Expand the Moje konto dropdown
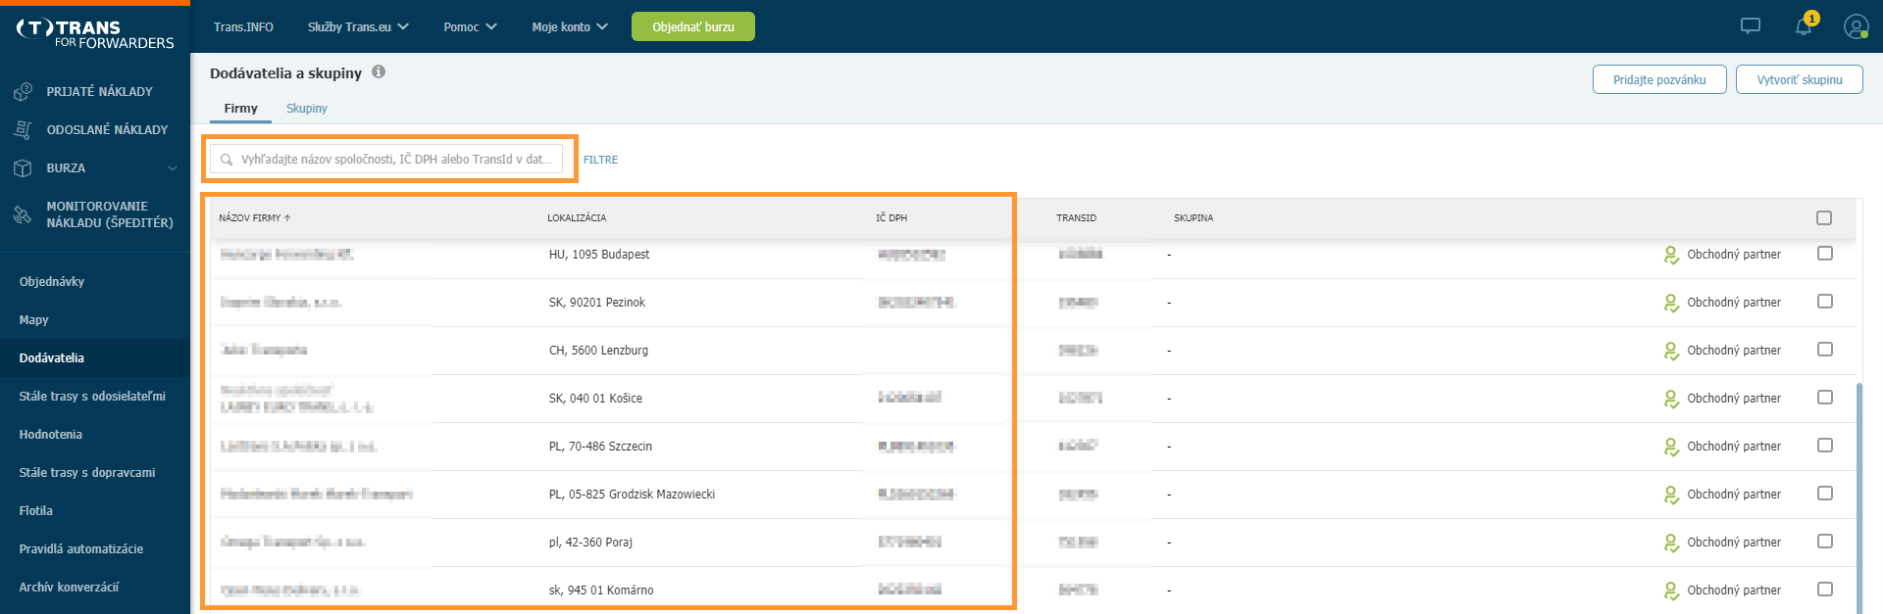This screenshot has width=1883, height=614. pos(570,26)
